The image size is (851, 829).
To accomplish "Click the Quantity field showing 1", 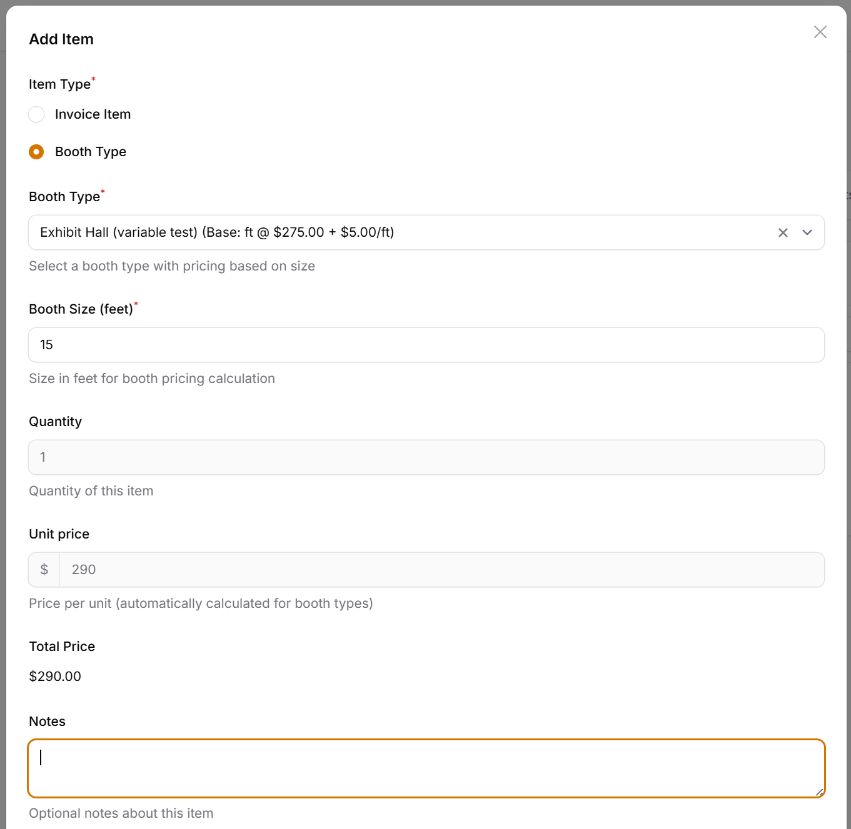I will pyautogui.click(x=425, y=457).
